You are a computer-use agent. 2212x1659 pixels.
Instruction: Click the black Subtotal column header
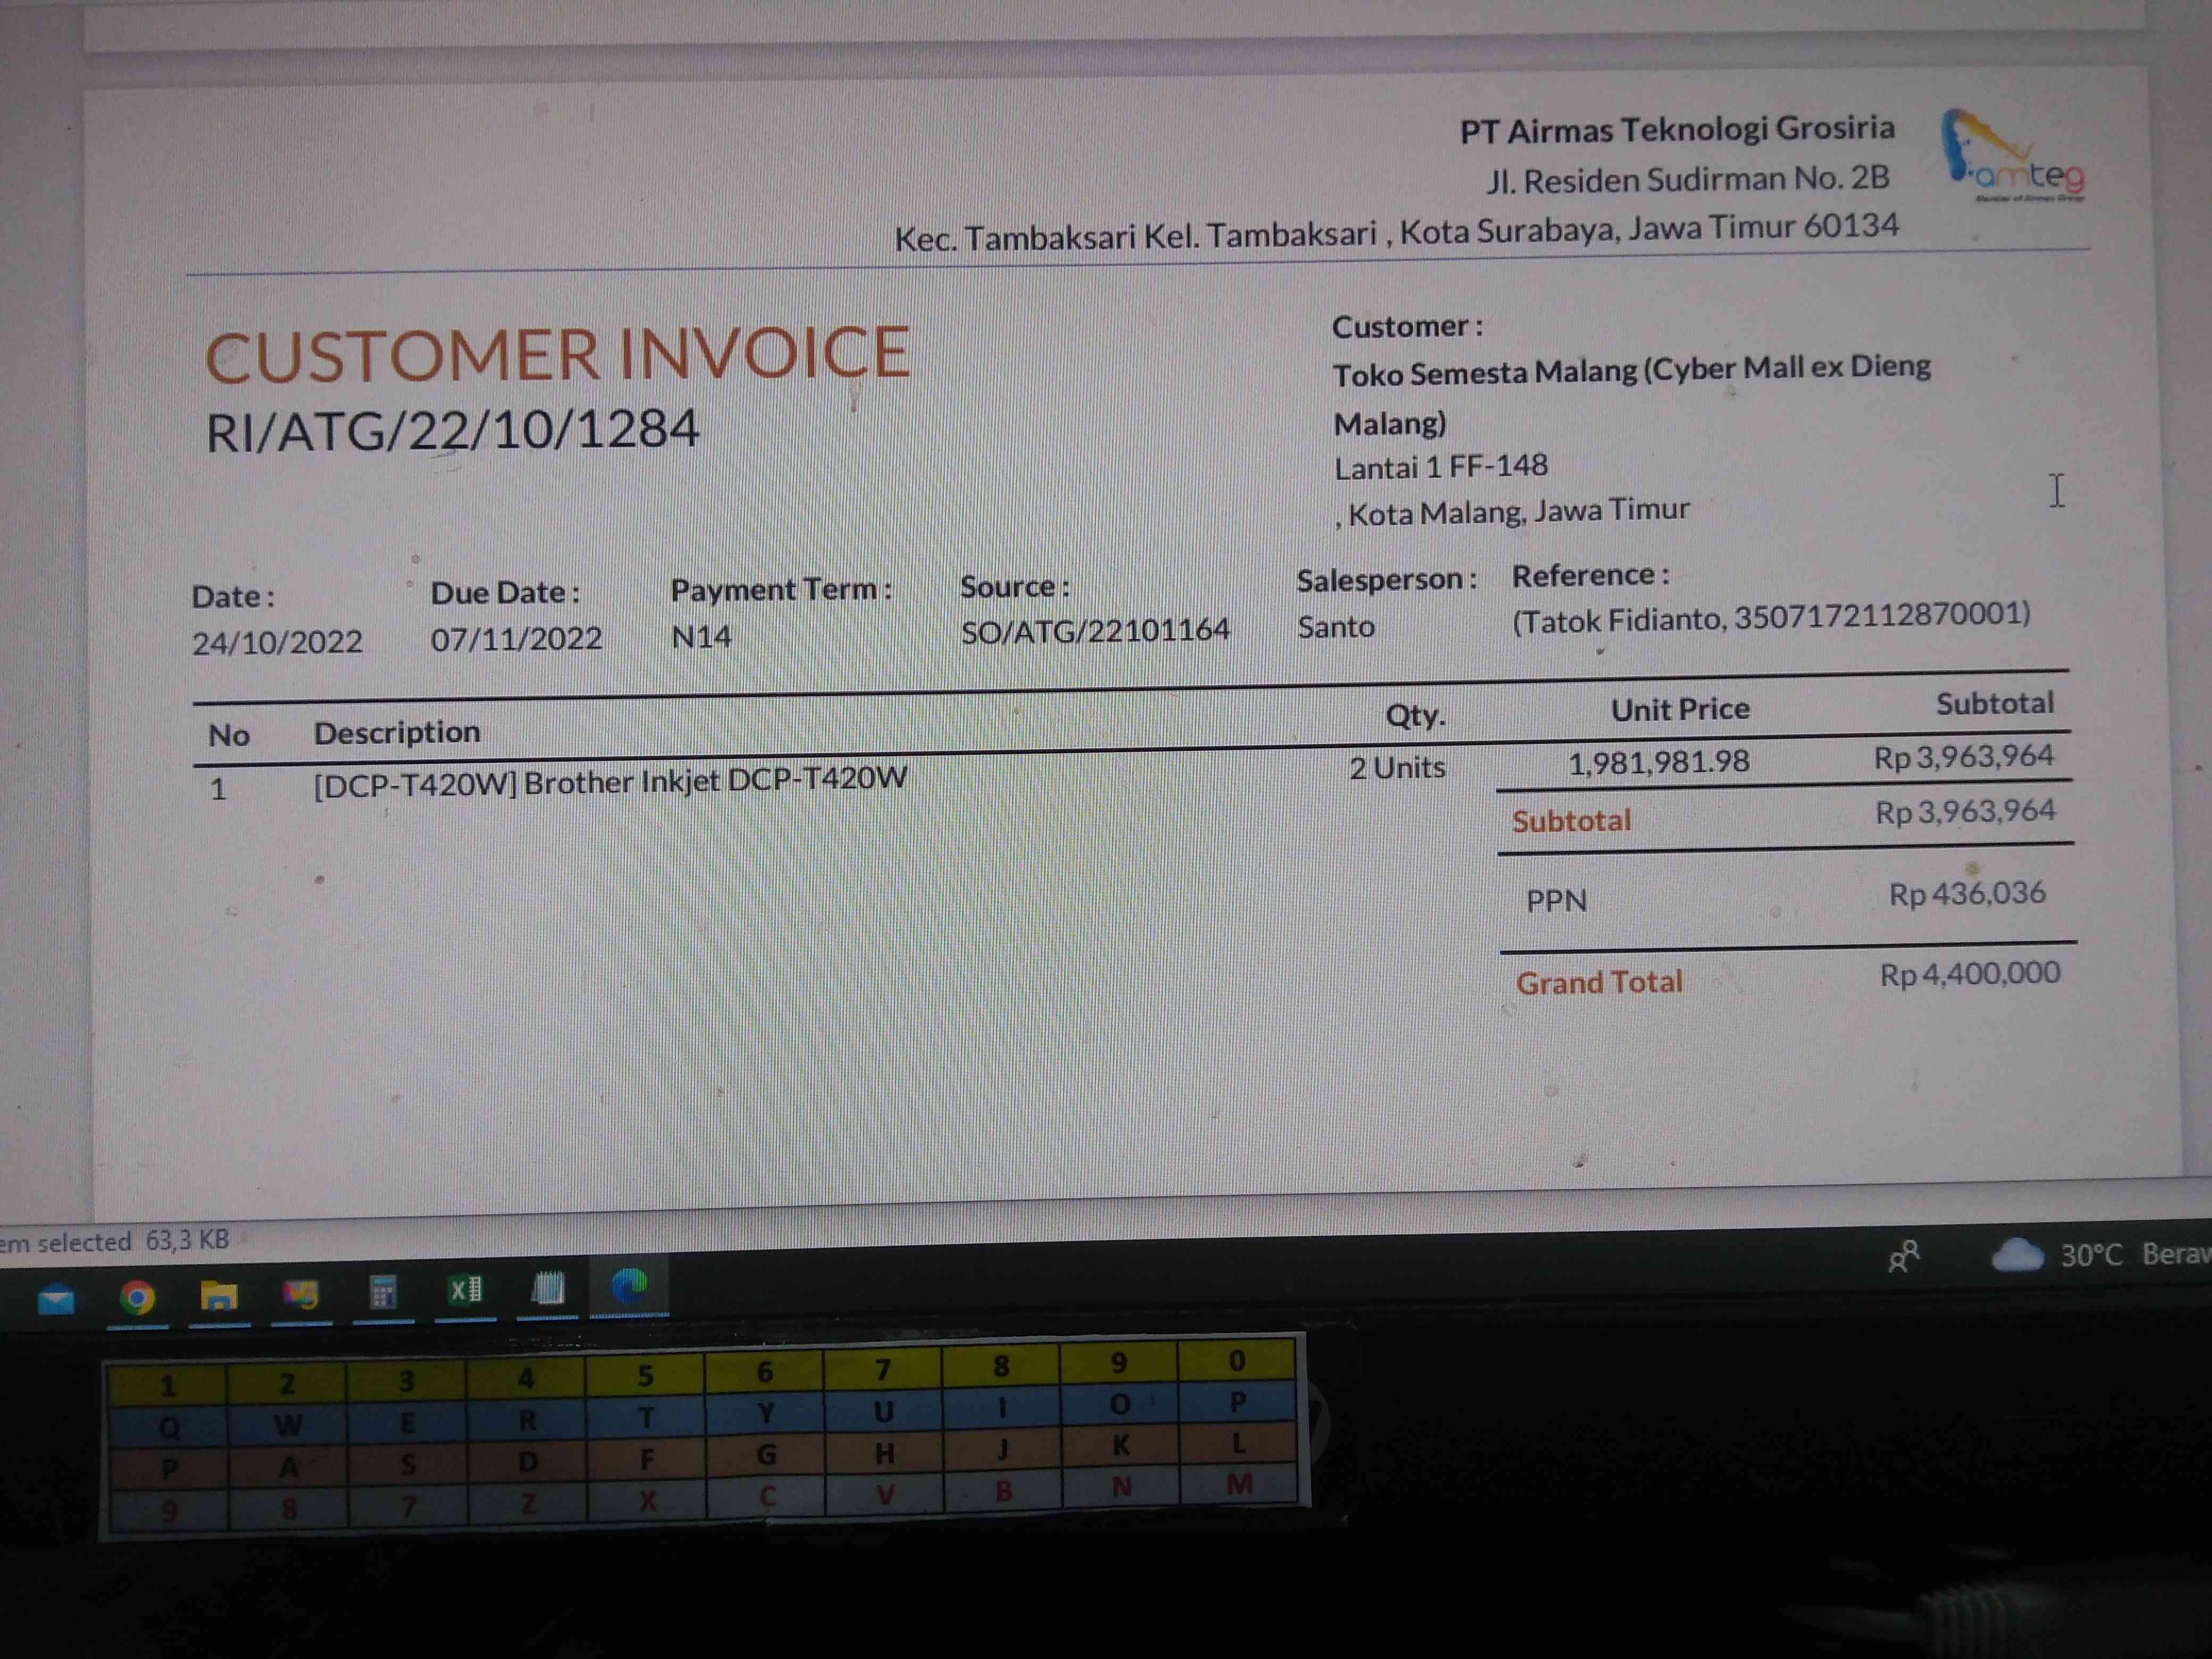[1995, 704]
